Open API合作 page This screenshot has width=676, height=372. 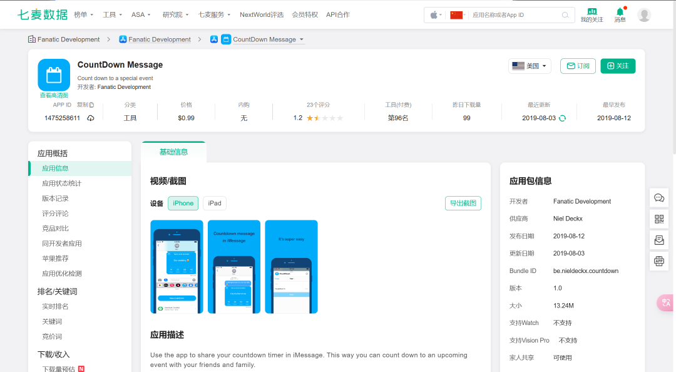pyautogui.click(x=338, y=14)
